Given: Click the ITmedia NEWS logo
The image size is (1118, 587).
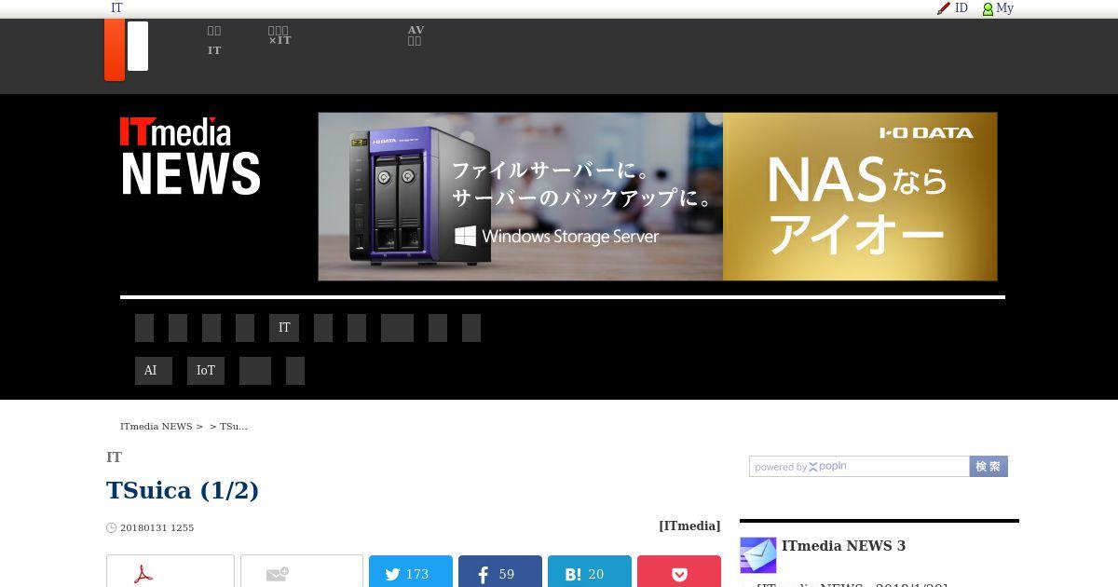Looking at the screenshot, I should (x=190, y=156).
